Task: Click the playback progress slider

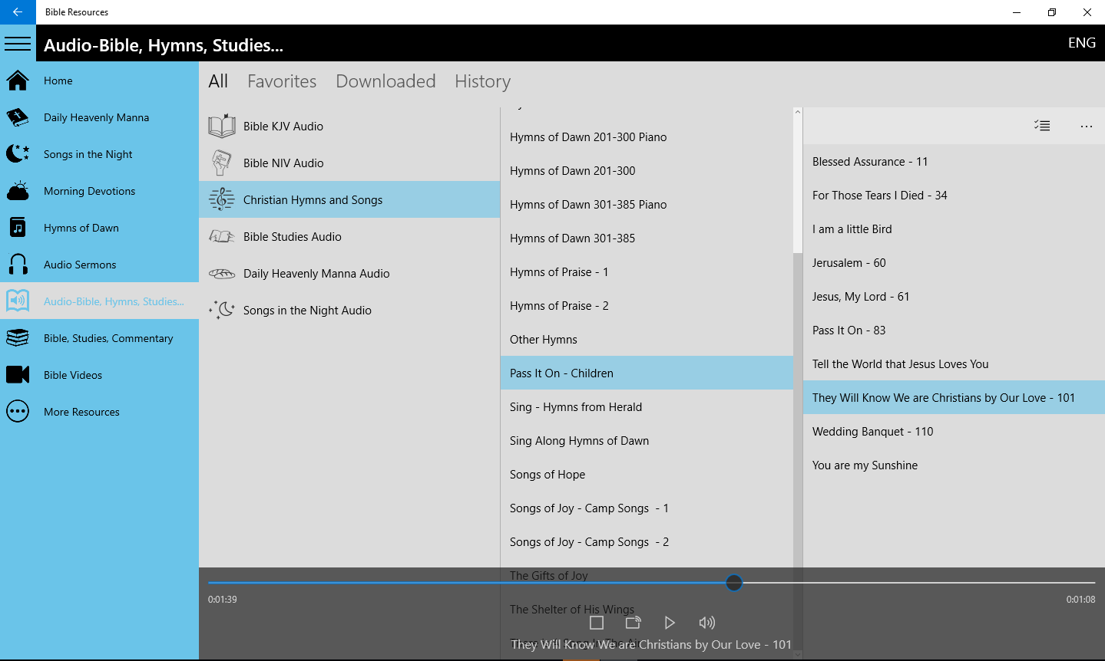Action: pos(733,583)
